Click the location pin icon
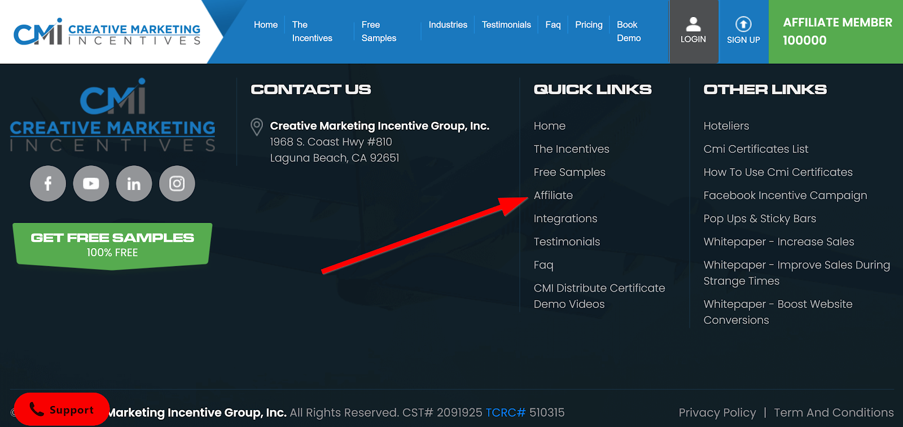This screenshot has width=903, height=427. pyautogui.click(x=257, y=127)
